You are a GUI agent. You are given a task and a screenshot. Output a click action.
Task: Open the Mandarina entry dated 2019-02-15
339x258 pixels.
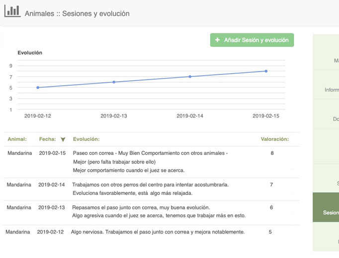(19, 153)
